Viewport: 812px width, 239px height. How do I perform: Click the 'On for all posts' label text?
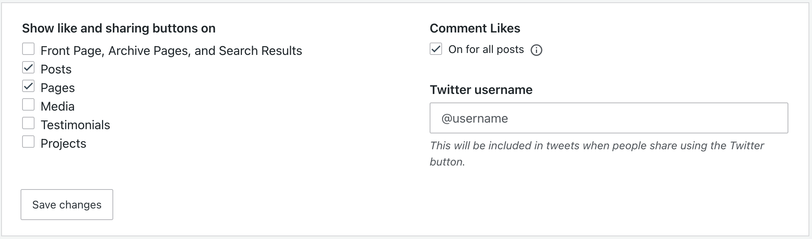tap(486, 50)
